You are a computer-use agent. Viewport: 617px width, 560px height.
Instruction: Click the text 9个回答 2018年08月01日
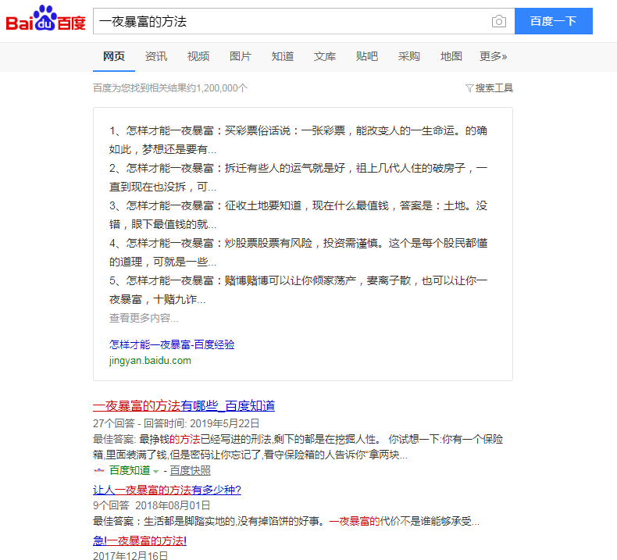[x=152, y=505]
